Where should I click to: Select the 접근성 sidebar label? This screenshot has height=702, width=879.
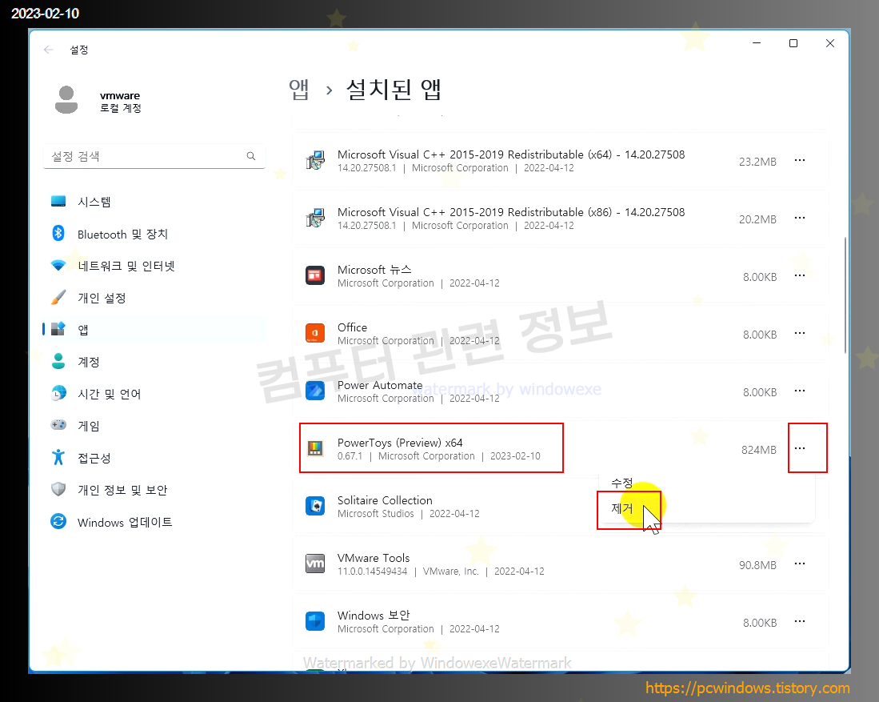click(x=94, y=458)
